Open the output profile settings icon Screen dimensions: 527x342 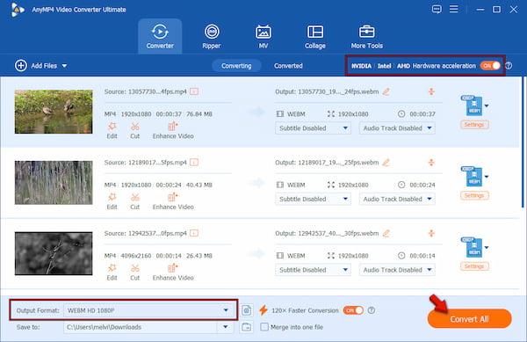[x=246, y=310]
